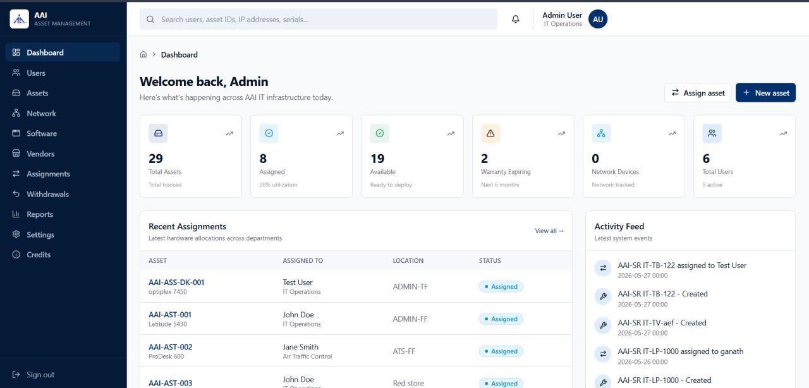Screen dimensions: 809x388
Task: Open asset link AAI-ASS-DK-001
Action: (176, 282)
